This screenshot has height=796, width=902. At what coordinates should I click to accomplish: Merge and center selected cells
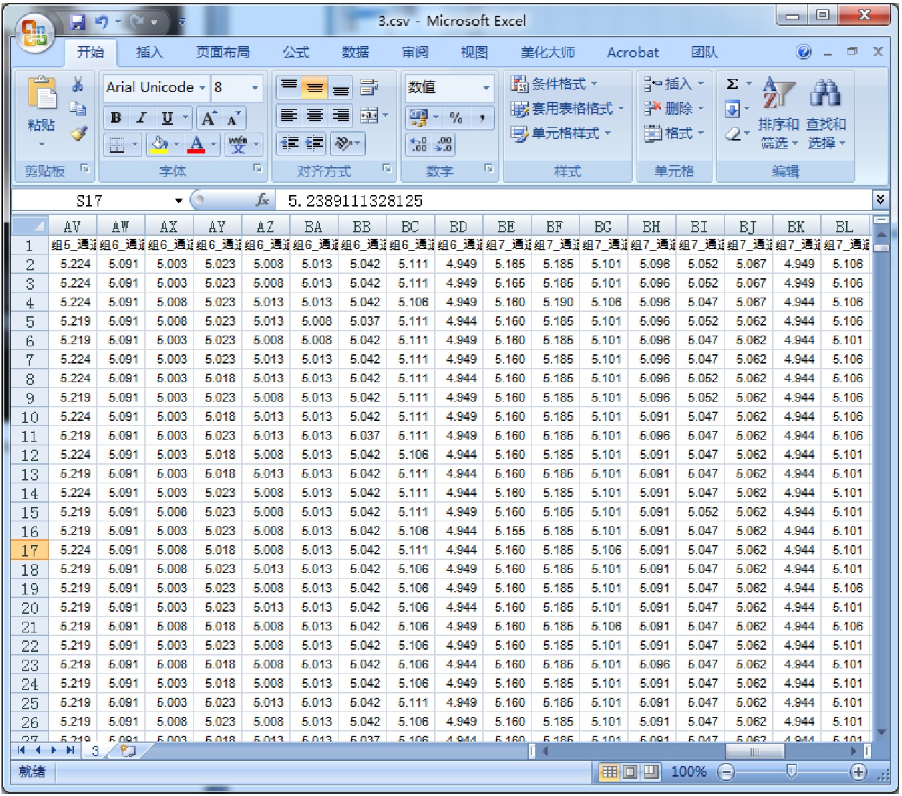click(x=368, y=115)
